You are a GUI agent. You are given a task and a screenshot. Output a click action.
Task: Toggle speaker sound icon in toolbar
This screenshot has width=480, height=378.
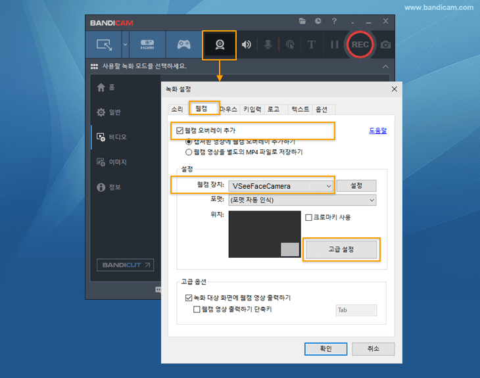[x=246, y=45]
